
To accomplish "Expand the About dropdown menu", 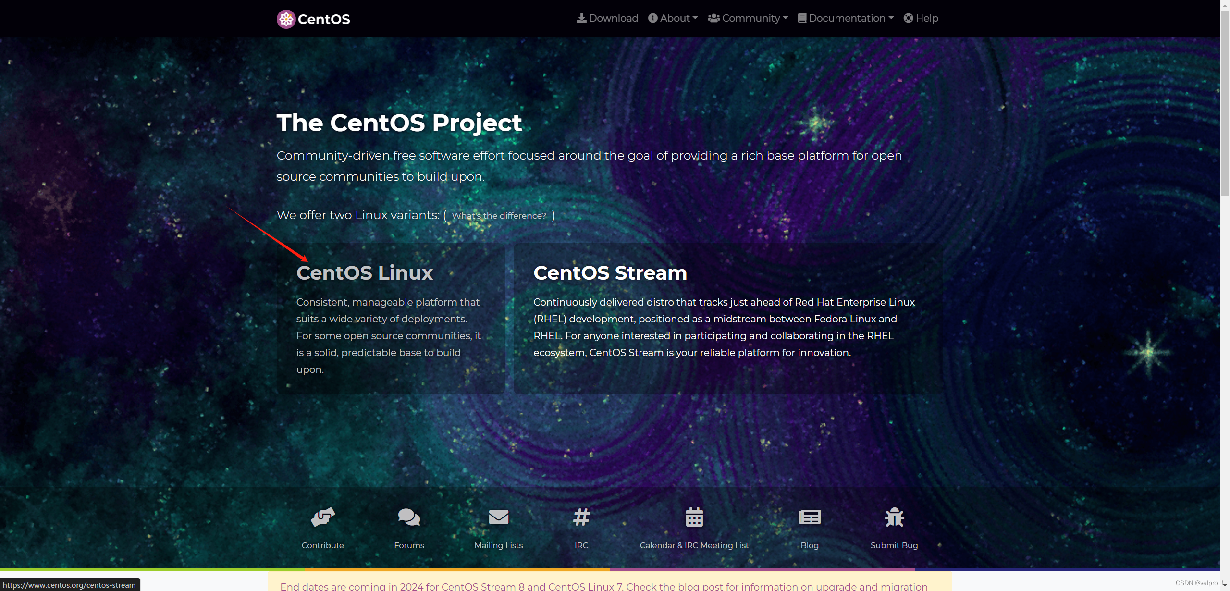I will [672, 18].
